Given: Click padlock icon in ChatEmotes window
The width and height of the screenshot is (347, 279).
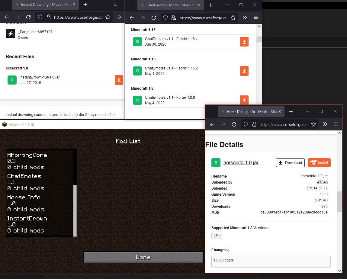Looking at the screenshot, I should [174, 18].
